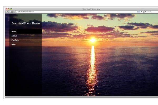The height and width of the screenshot is (105, 158).
Task: Open the Home menu item
Action: tap(26, 31)
